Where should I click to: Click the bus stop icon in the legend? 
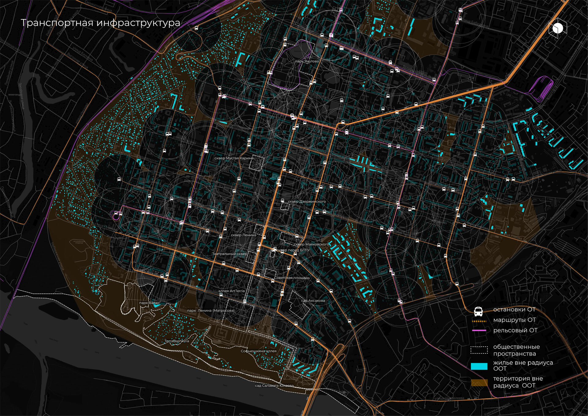click(478, 311)
